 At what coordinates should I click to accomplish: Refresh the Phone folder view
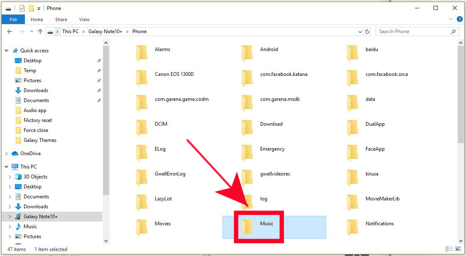coord(367,32)
